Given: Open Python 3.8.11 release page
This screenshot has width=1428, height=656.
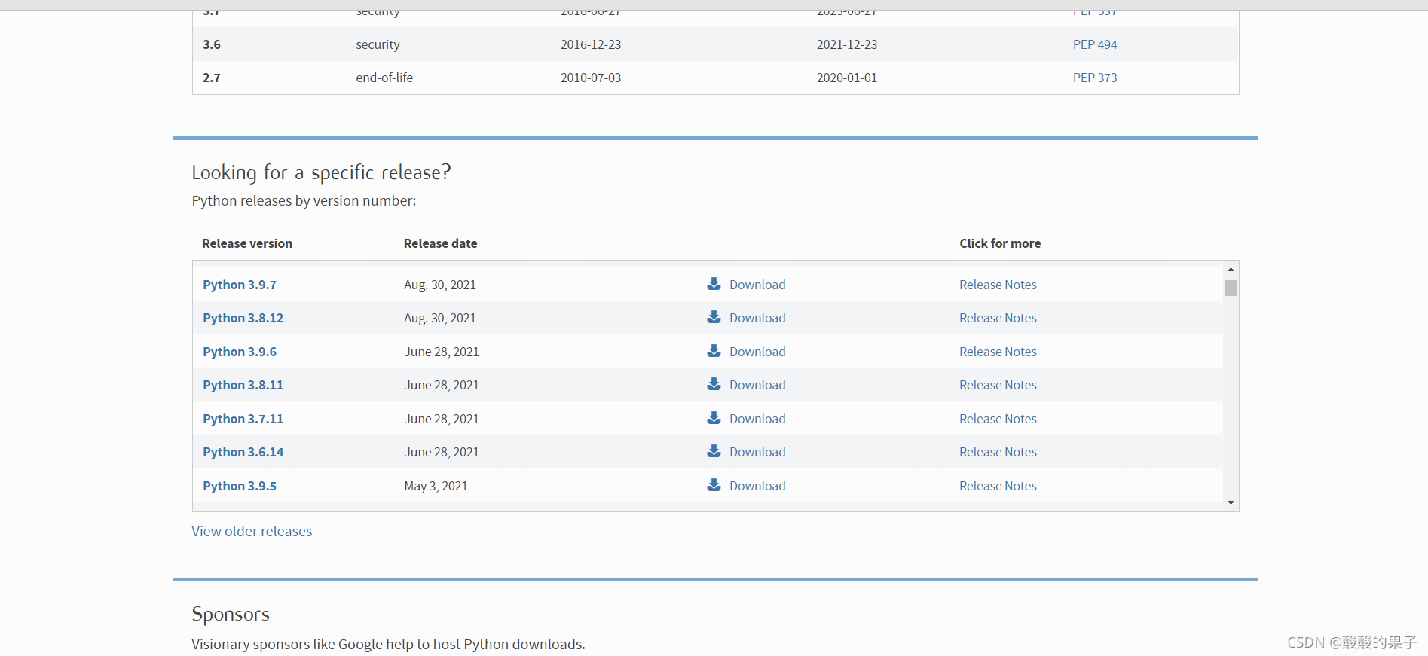Looking at the screenshot, I should pos(243,385).
